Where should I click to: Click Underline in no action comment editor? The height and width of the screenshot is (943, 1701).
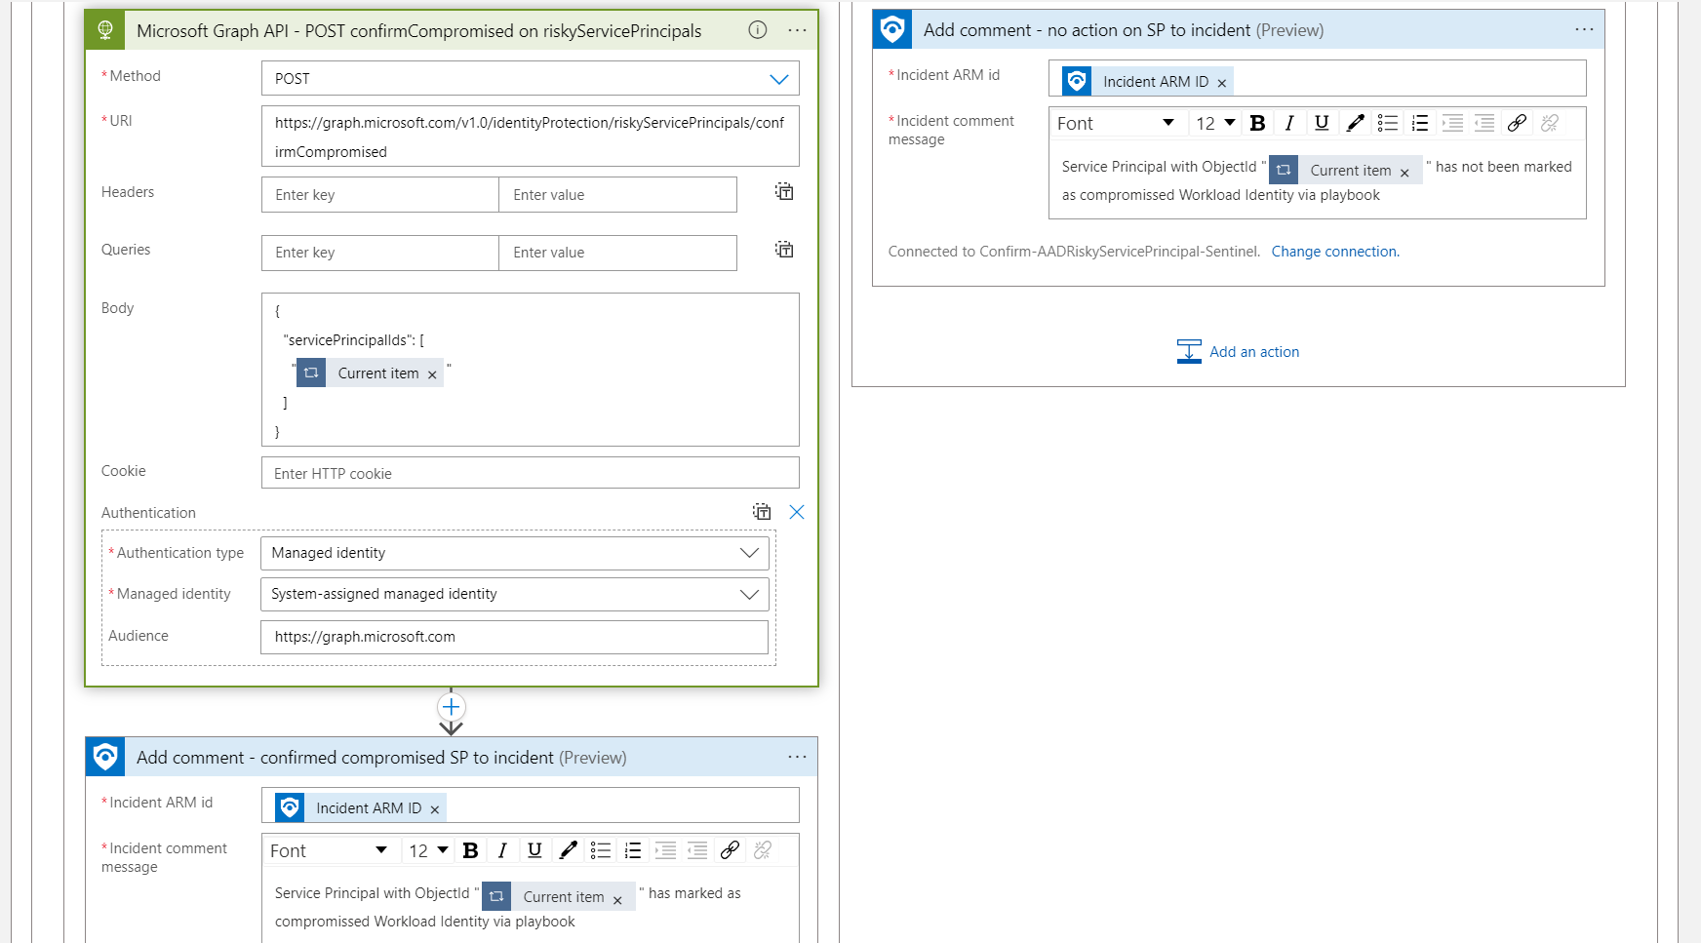(x=1322, y=123)
